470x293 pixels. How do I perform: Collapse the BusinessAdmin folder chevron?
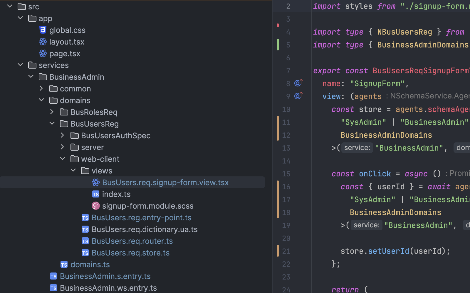click(31, 76)
